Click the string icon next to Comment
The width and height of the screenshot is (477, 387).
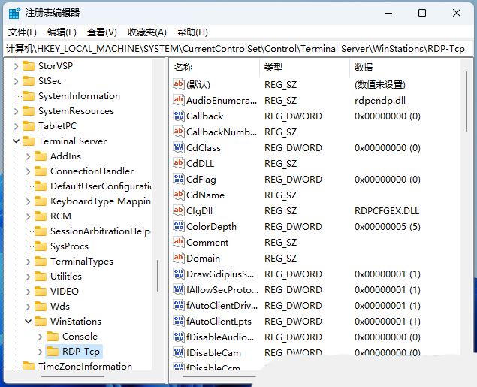click(x=179, y=242)
